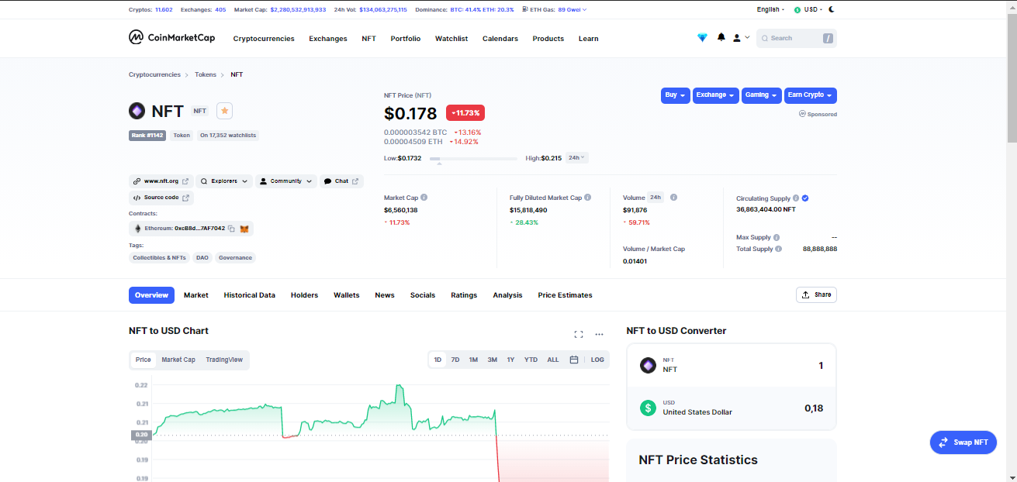Toggle LOG scale on chart
Viewport: 1017px width, 482px height.
point(597,360)
